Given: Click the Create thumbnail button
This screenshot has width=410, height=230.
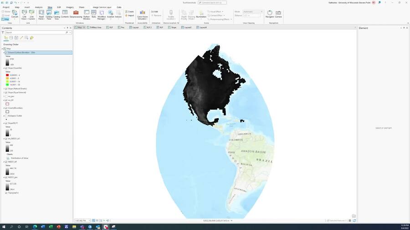Looking at the screenshot, I should click(x=130, y=11).
